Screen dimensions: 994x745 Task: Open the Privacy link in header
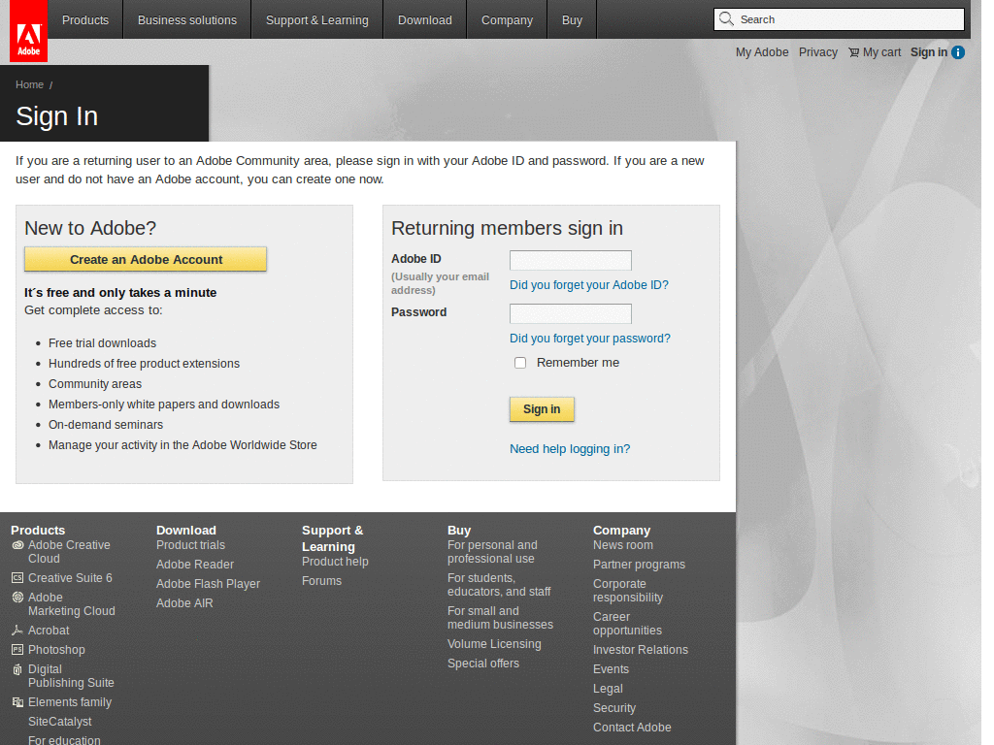pos(817,52)
